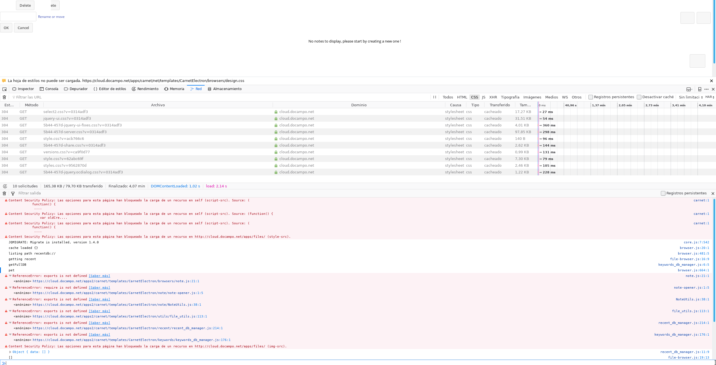This screenshot has width=716, height=365.
Task: Toggle the console filter funnel icon
Action: tap(13, 193)
